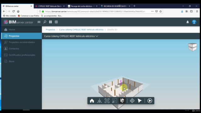The height and width of the screenshot is (113, 201).
Task: Click the view orientation cube
Action: tap(193, 47)
